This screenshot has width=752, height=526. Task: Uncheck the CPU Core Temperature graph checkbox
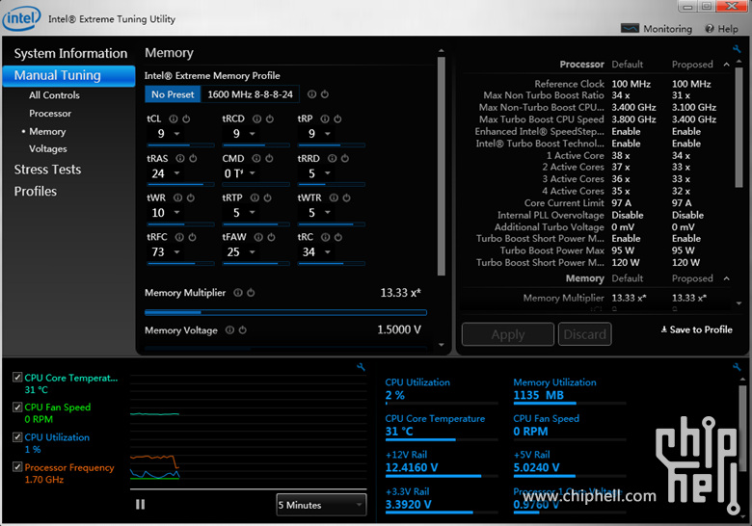17,378
